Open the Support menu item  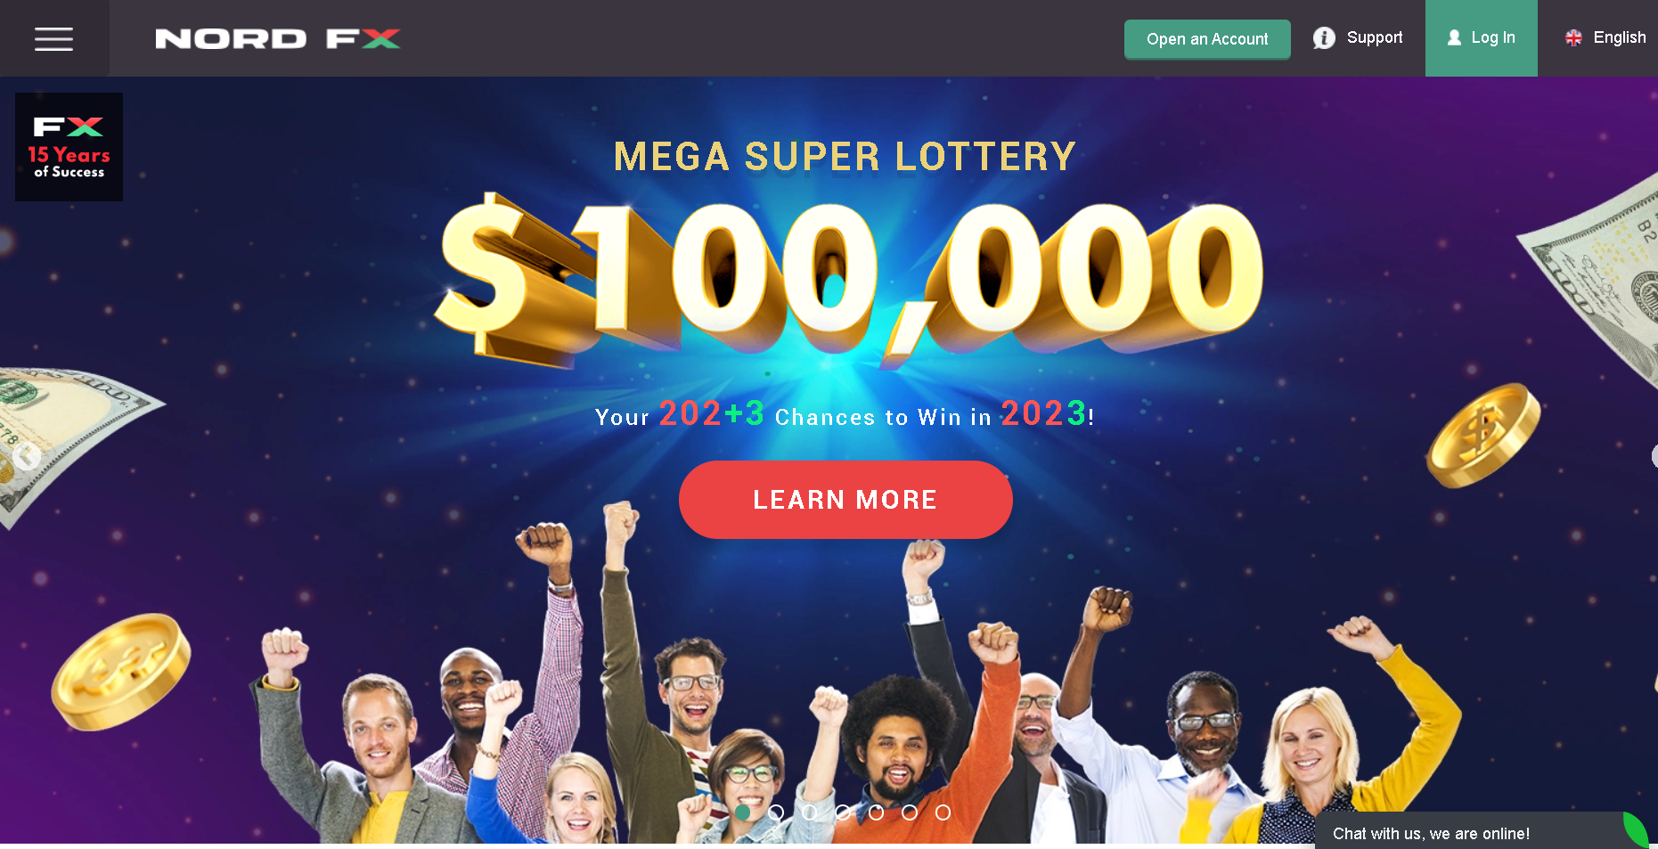(1358, 37)
